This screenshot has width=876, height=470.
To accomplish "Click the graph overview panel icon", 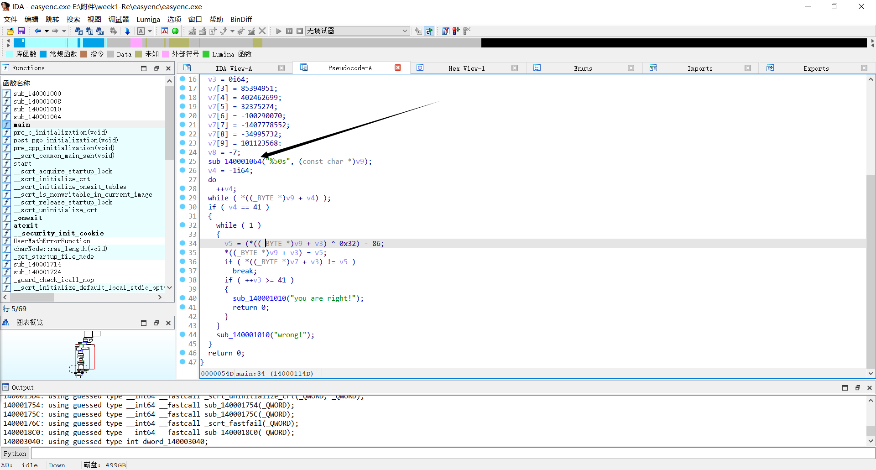I will [x=6, y=323].
